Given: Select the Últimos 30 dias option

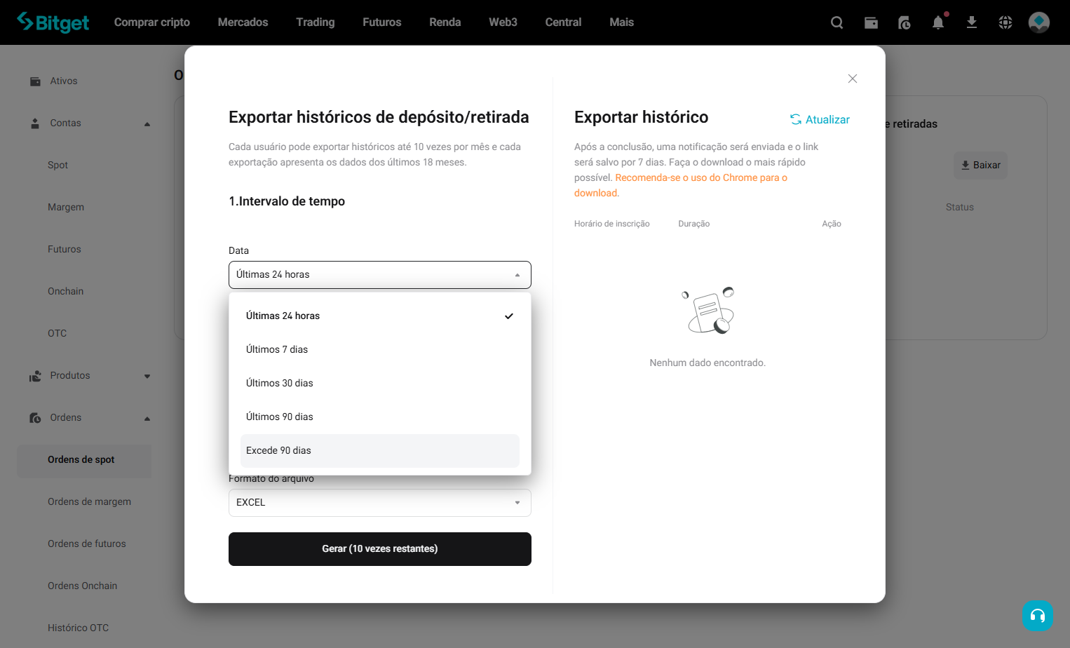Looking at the screenshot, I should coord(380,384).
